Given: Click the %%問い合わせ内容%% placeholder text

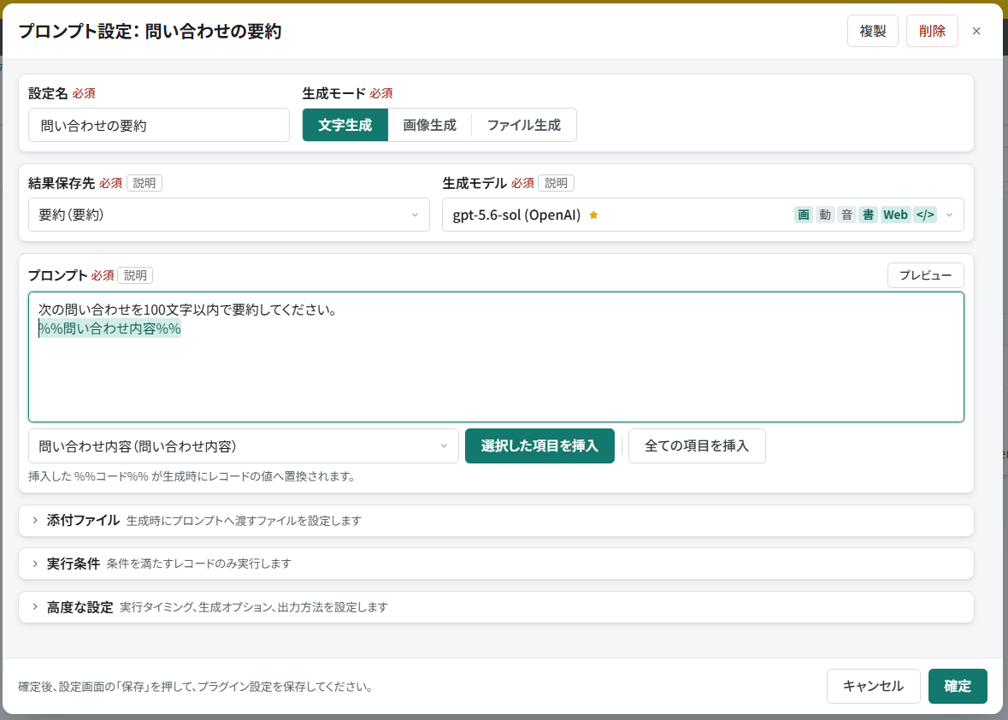Looking at the screenshot, I should pyautogui.click(x=109, y=328).
